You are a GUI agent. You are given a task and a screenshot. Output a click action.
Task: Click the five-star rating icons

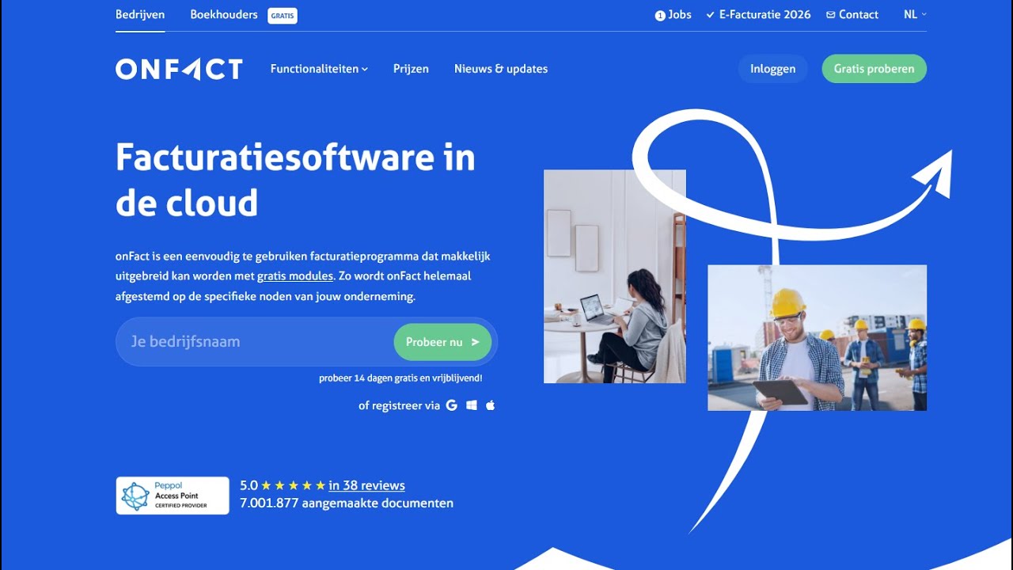293,485
